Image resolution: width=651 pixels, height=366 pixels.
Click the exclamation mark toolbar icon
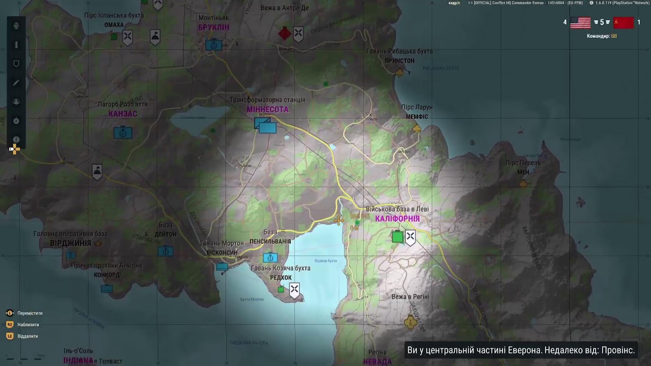[x=16, y=139]
